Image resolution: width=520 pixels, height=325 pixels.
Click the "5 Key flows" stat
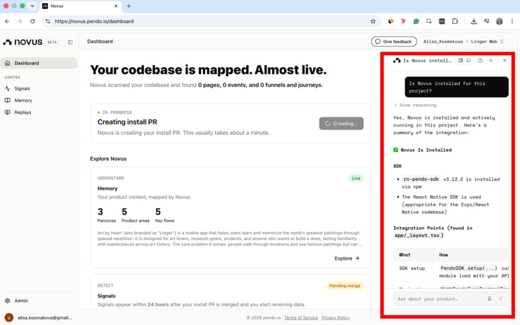coord(165,215)
